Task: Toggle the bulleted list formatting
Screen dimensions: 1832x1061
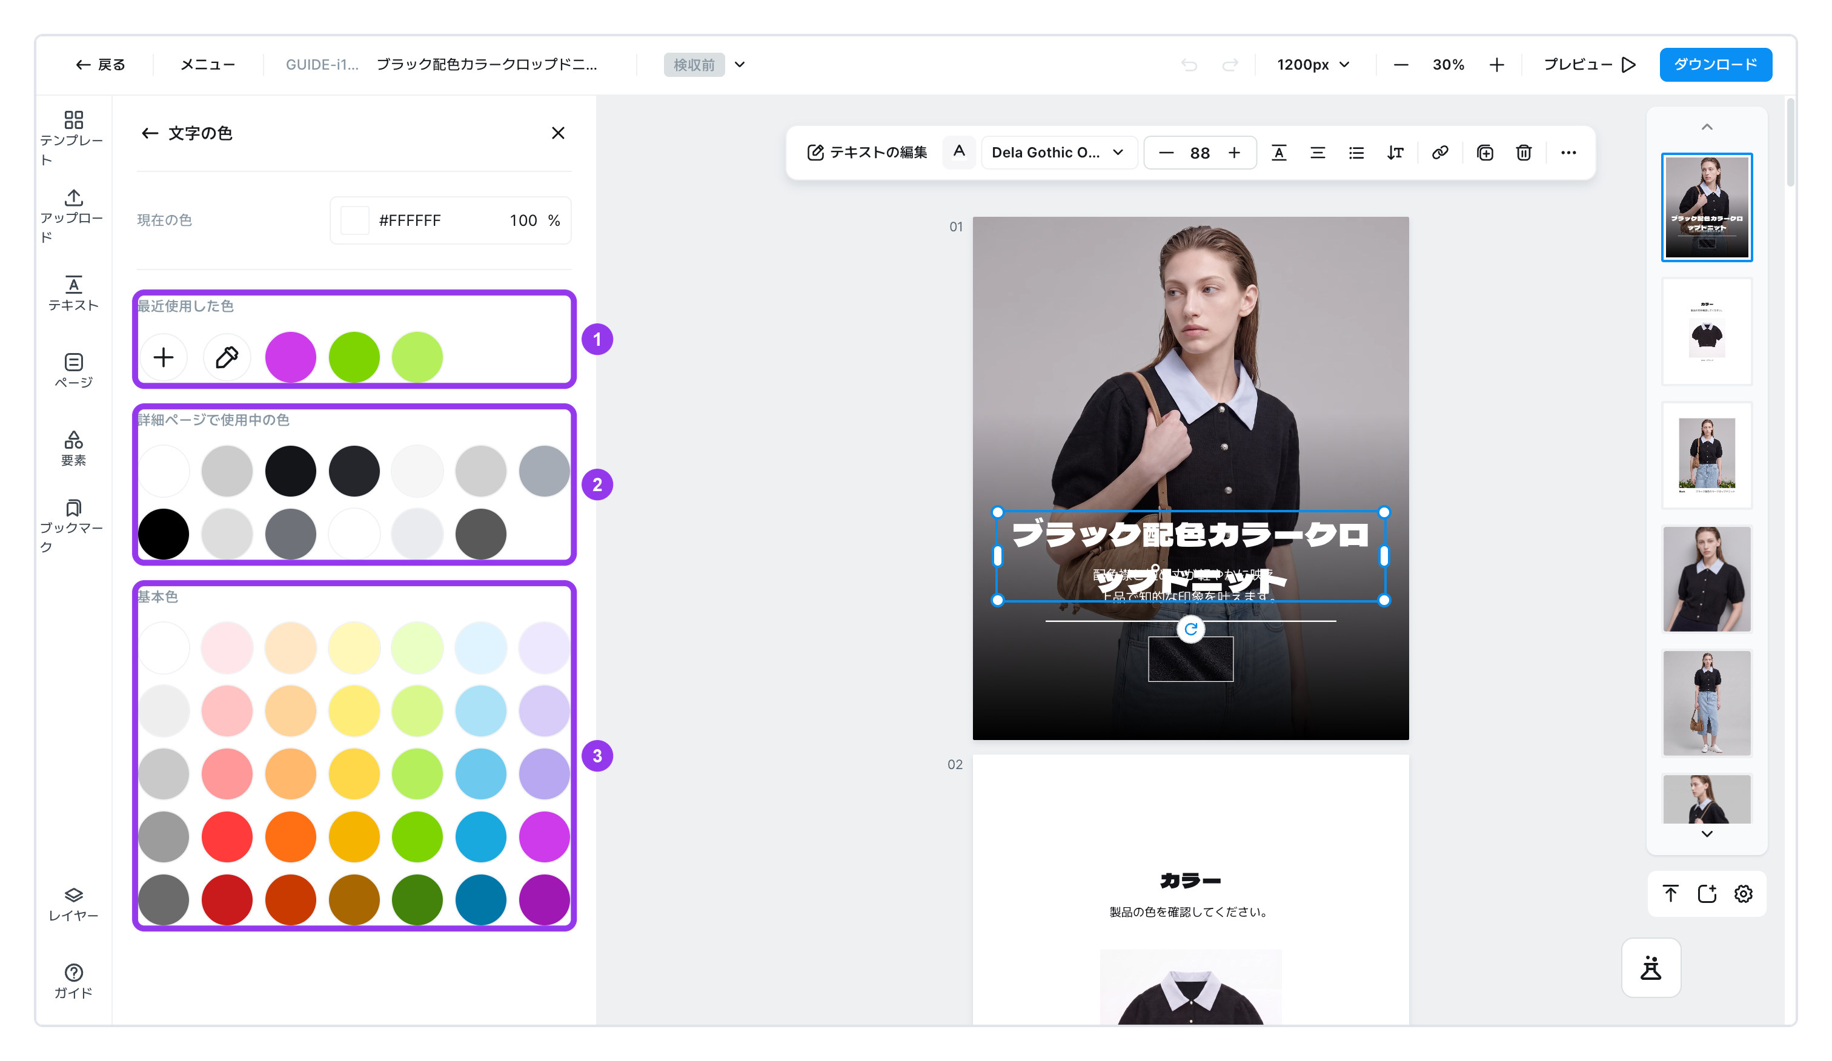Action: (1356, 153)
